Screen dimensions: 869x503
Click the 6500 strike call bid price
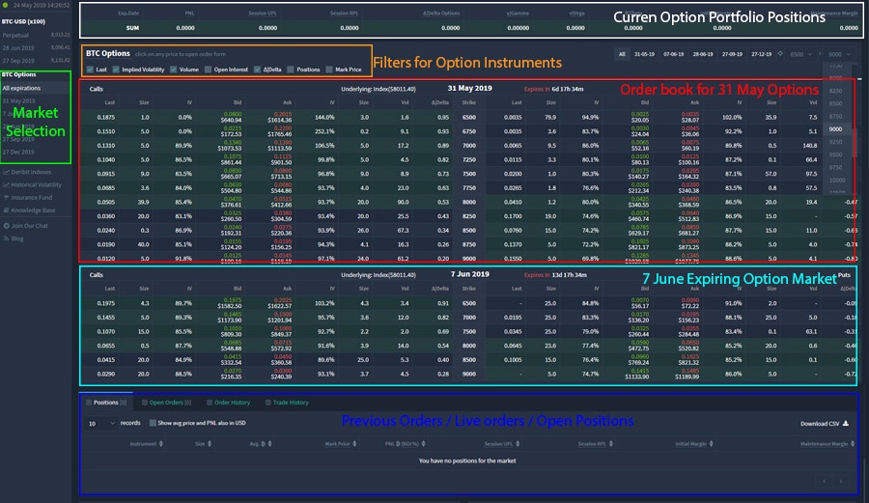[228, 117]
